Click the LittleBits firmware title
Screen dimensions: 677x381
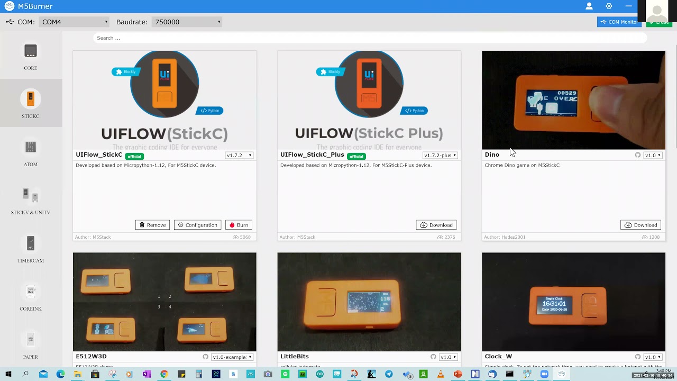pyautogui.click(x=295, y=357)
